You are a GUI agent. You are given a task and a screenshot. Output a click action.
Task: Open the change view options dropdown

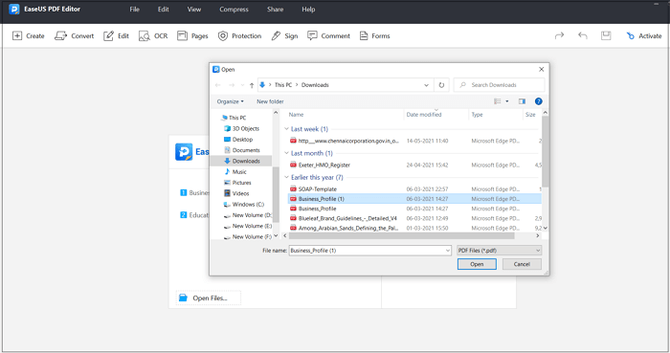tap(507, 101)
